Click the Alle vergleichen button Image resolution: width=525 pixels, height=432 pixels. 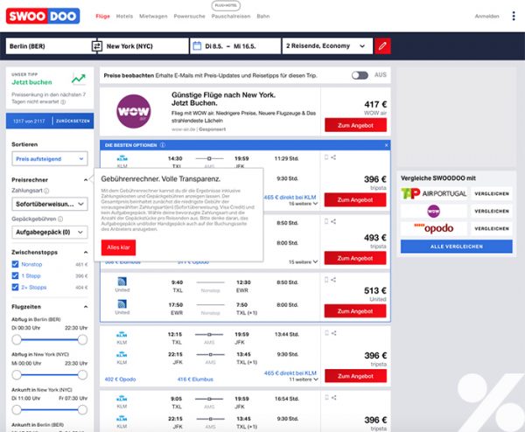457,247
